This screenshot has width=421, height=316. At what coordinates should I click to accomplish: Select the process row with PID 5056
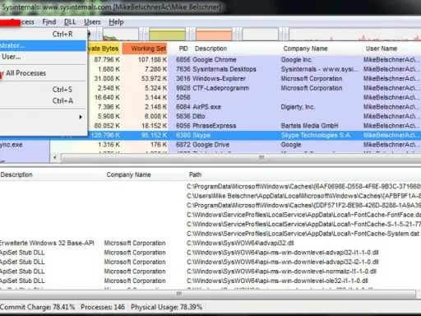[253, 97]
